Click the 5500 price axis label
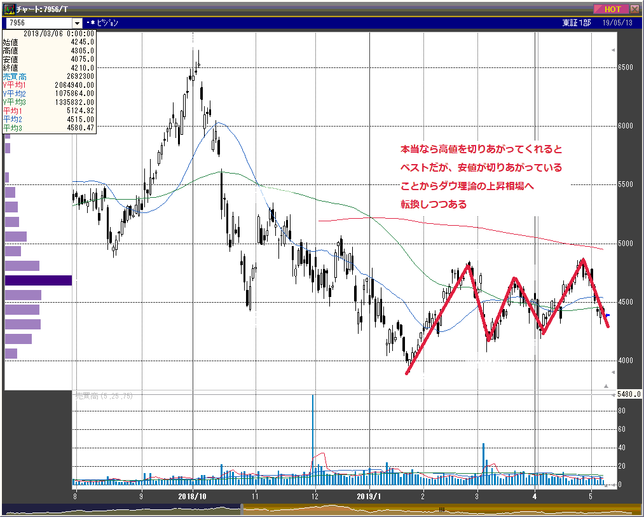The width and height of the screenshot is (644, 517). pyautogui.click(x=626, y=184)
